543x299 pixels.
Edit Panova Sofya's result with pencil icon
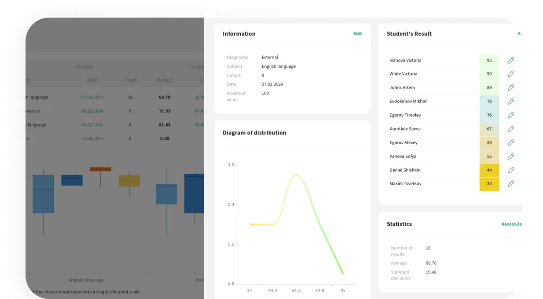pos(510,156)
